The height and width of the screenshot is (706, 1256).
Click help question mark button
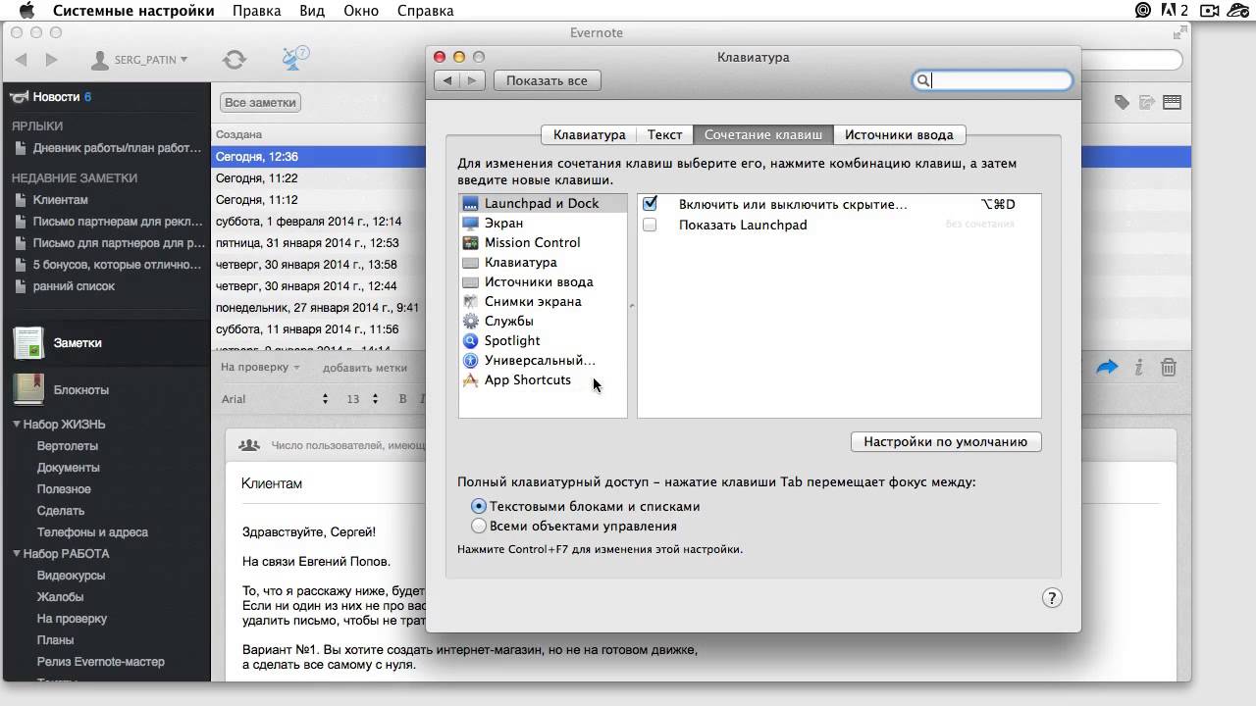(1051, 598)
